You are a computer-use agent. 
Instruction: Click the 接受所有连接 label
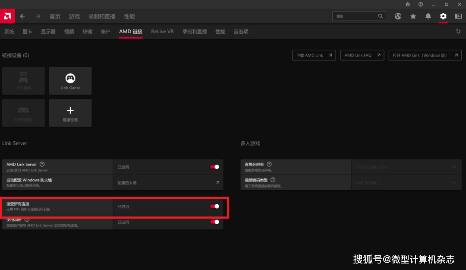coord(18,204)
